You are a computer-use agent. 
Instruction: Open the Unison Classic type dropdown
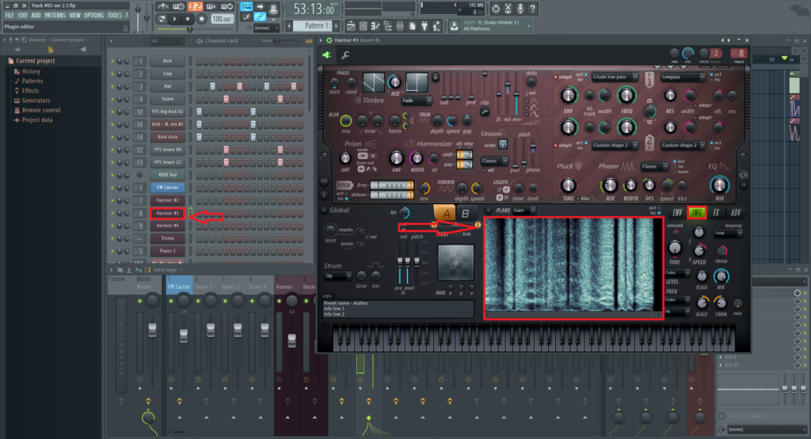coord(494,161)
